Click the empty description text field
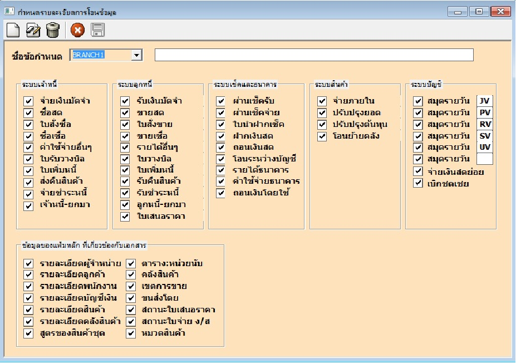 (314, 55)
